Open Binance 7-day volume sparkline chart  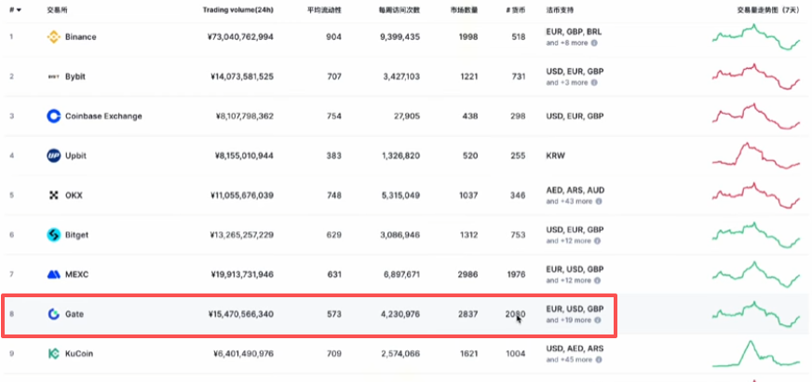[x=756, y=37]
